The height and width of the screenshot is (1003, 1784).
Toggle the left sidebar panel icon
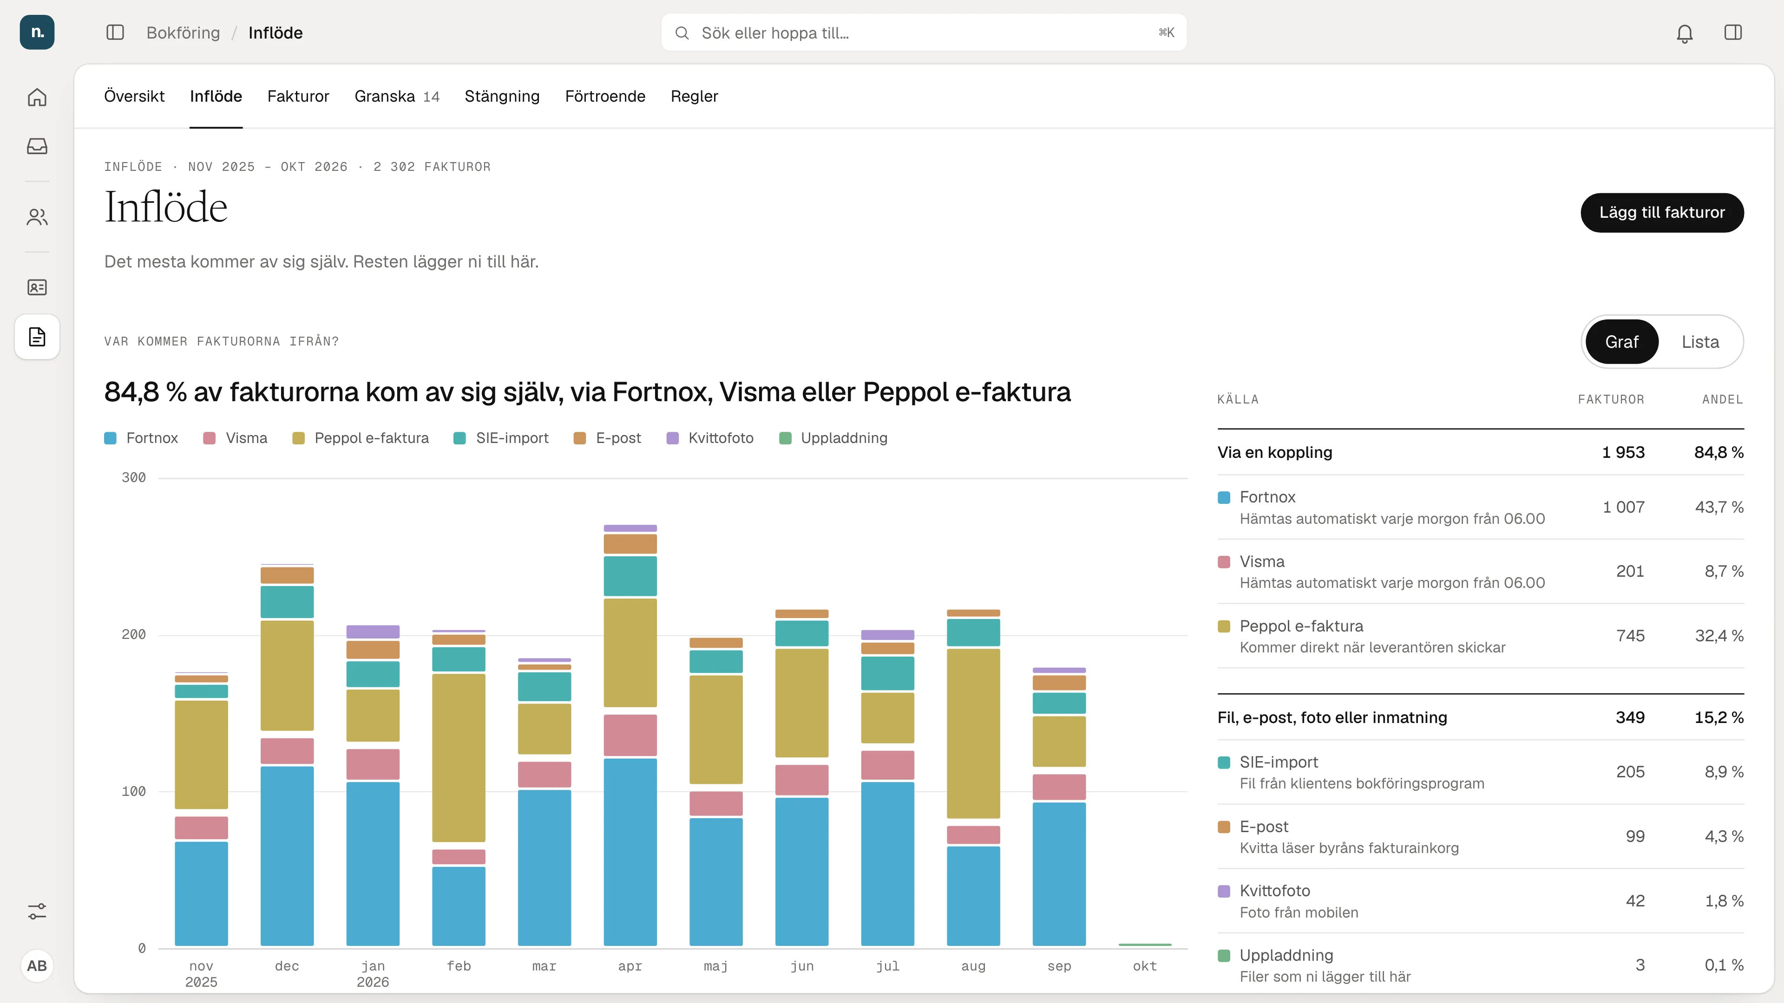[x=115, y=33]
